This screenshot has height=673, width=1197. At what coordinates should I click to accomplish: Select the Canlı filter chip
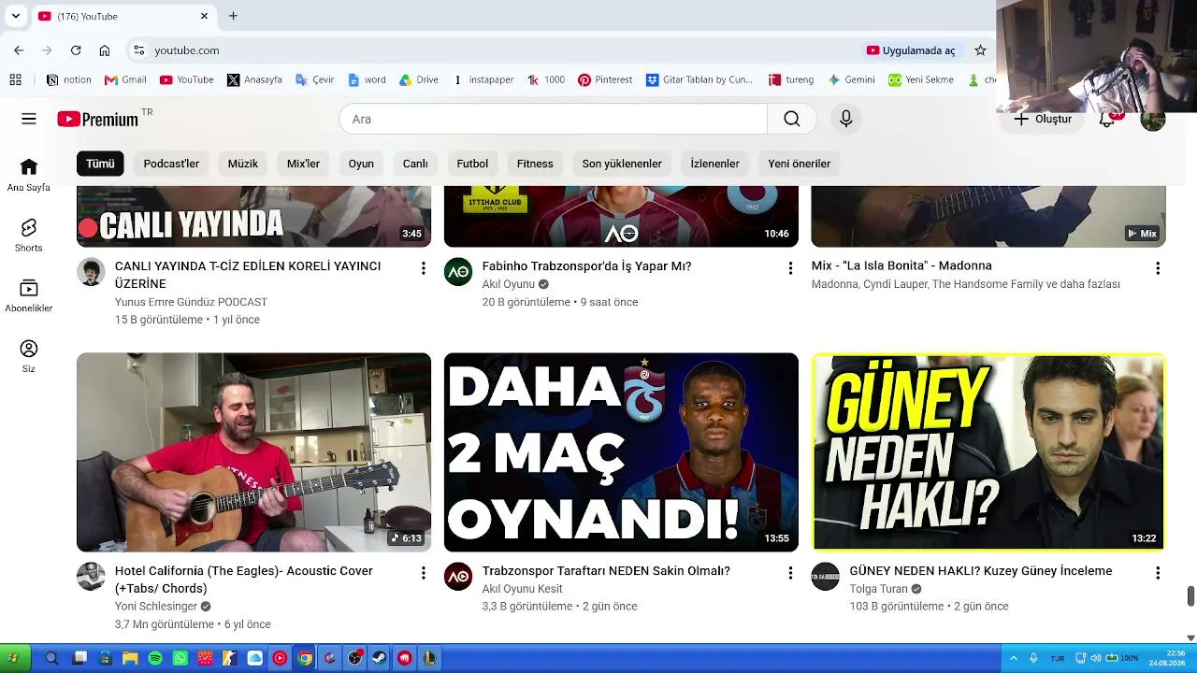415,164
